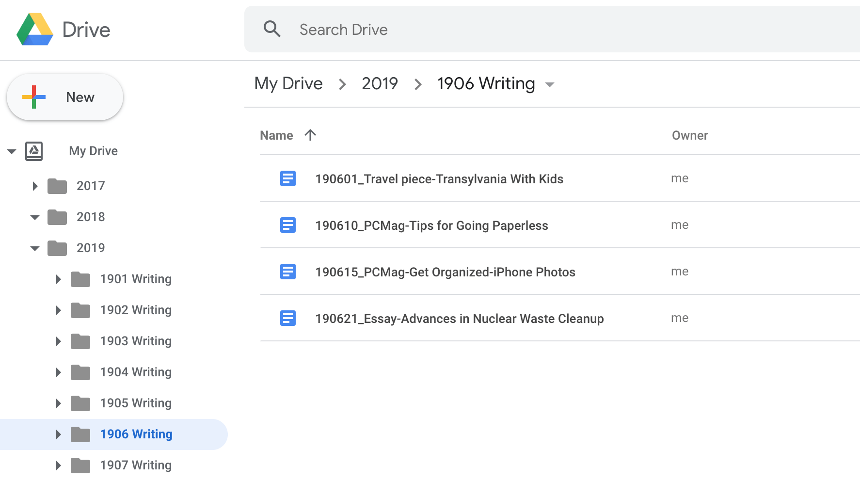The width and height of the screenshot is (860, 482).
Task: Click the Search Drive input field
Action: [533, 30]
